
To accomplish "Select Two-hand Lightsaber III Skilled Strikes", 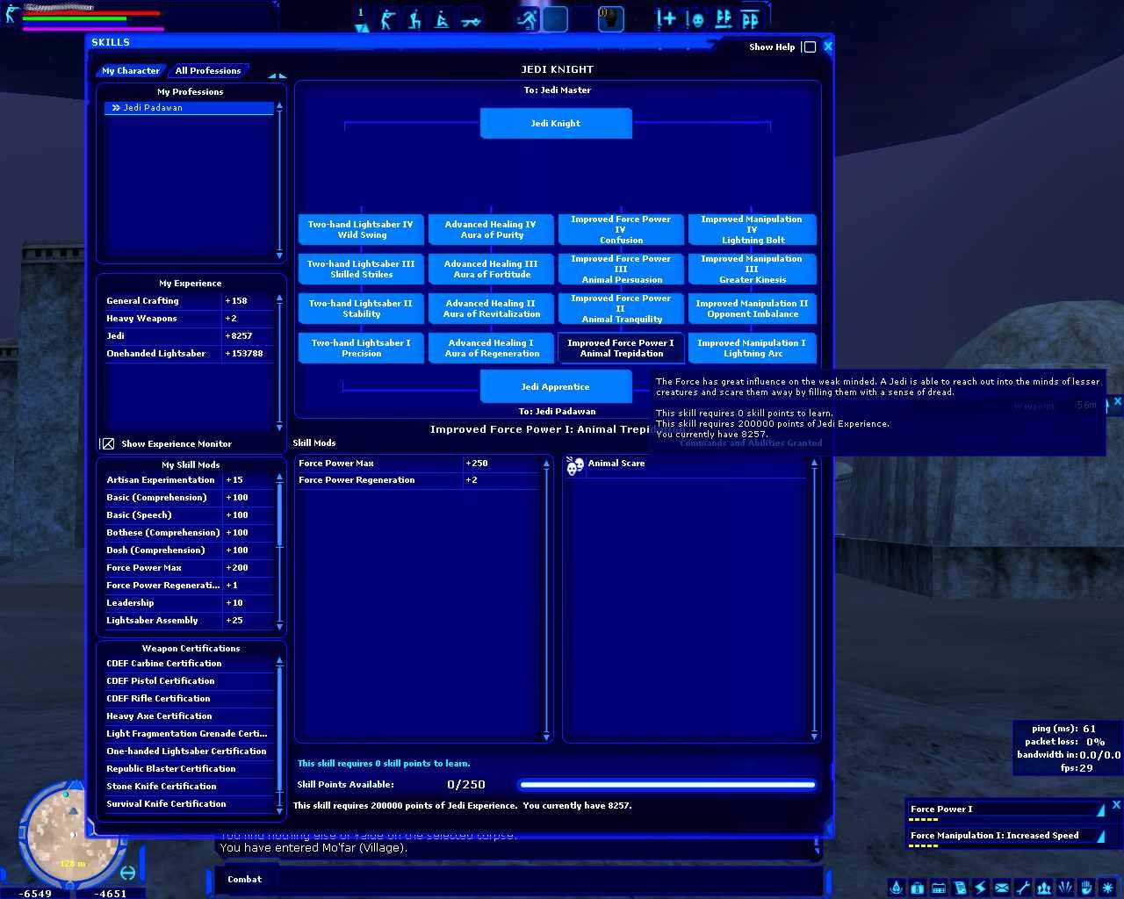I will click(x=361, y=270).
